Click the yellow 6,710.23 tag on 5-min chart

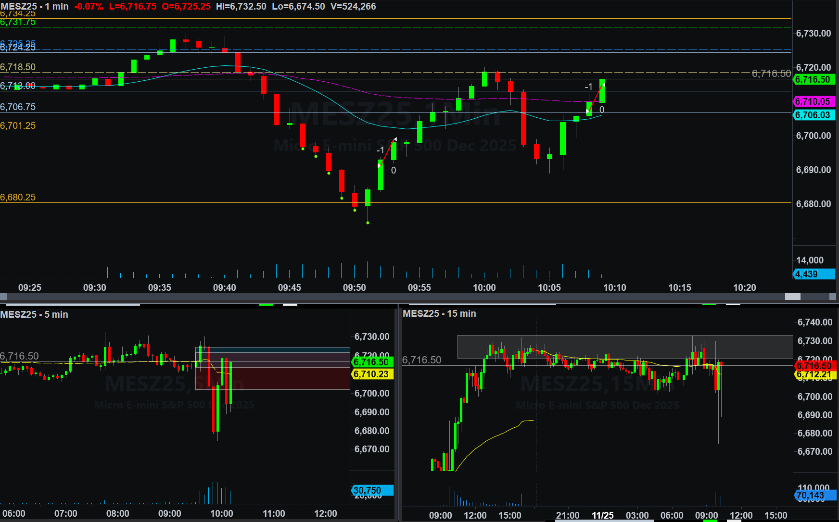click(372, 374)
